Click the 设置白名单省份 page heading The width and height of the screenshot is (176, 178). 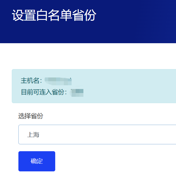54,16
